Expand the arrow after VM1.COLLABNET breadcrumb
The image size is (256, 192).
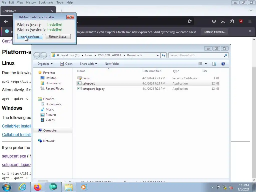coord(124,55)
